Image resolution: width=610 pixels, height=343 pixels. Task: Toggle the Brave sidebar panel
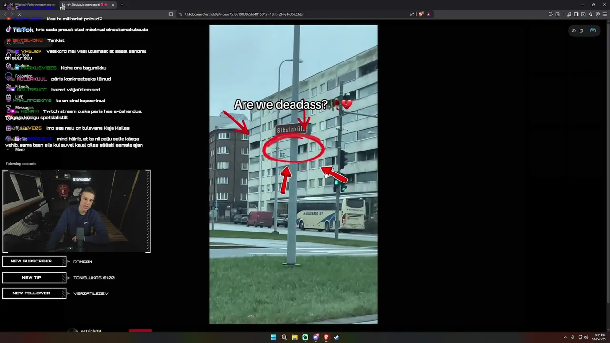pos(576,14)
